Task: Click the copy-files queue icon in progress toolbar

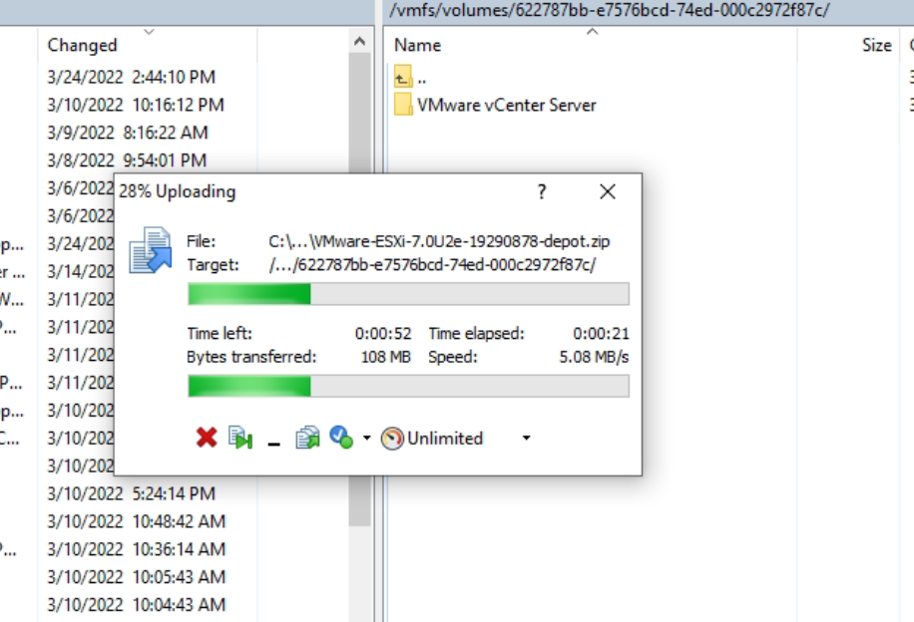Action: pos(307,438)
